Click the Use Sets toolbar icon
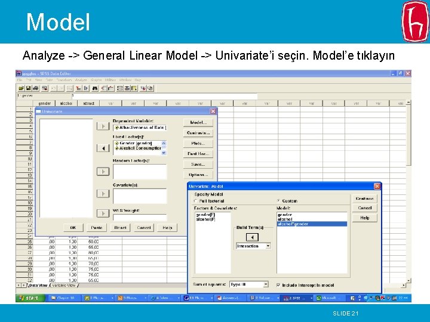Image resolution: width=430 pixels, height=322 pixels. (x=150, y=88)
